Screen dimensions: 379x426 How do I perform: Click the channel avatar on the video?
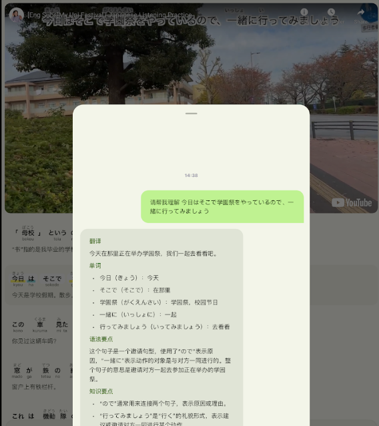(16, 15)
